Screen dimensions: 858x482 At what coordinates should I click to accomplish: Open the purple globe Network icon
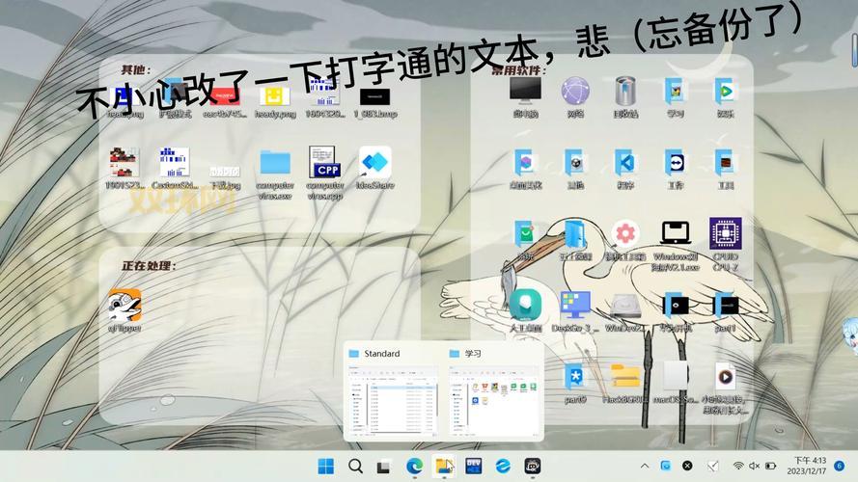[575, 91]
